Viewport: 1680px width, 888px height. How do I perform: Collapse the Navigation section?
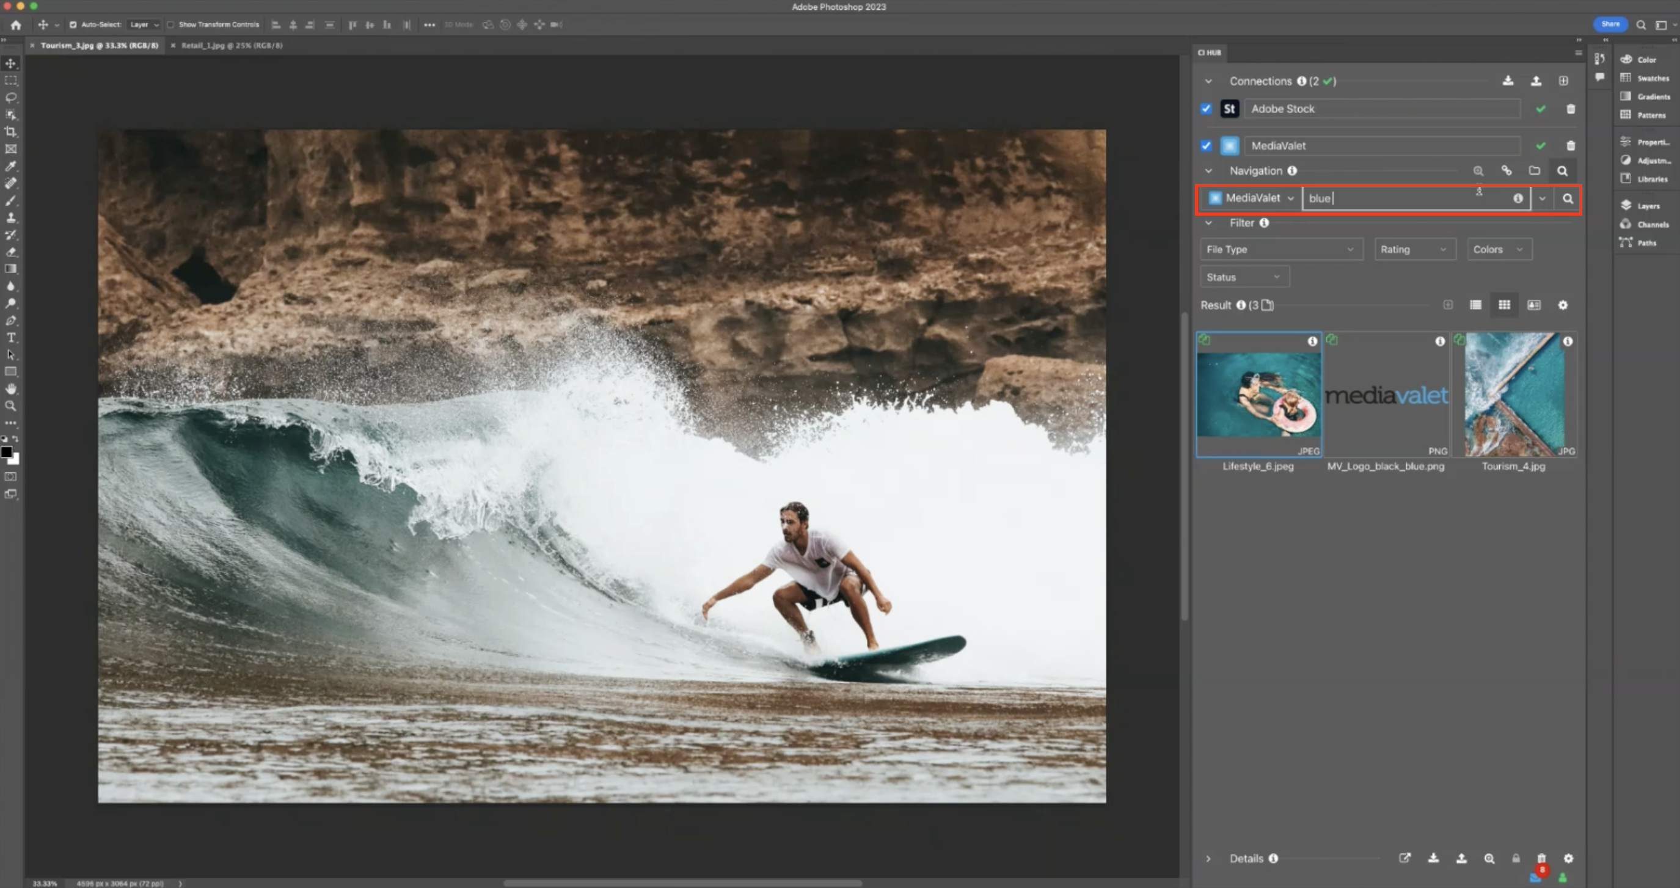coord(1208,171)
